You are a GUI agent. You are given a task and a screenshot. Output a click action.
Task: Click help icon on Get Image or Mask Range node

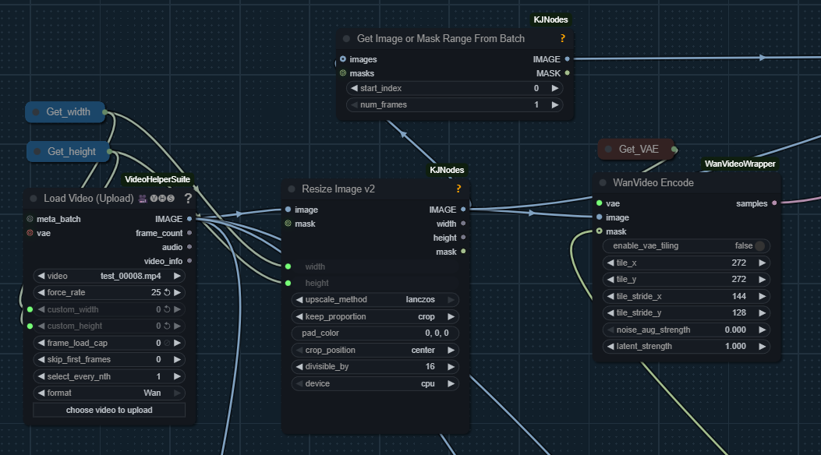[x=562, y=38]
